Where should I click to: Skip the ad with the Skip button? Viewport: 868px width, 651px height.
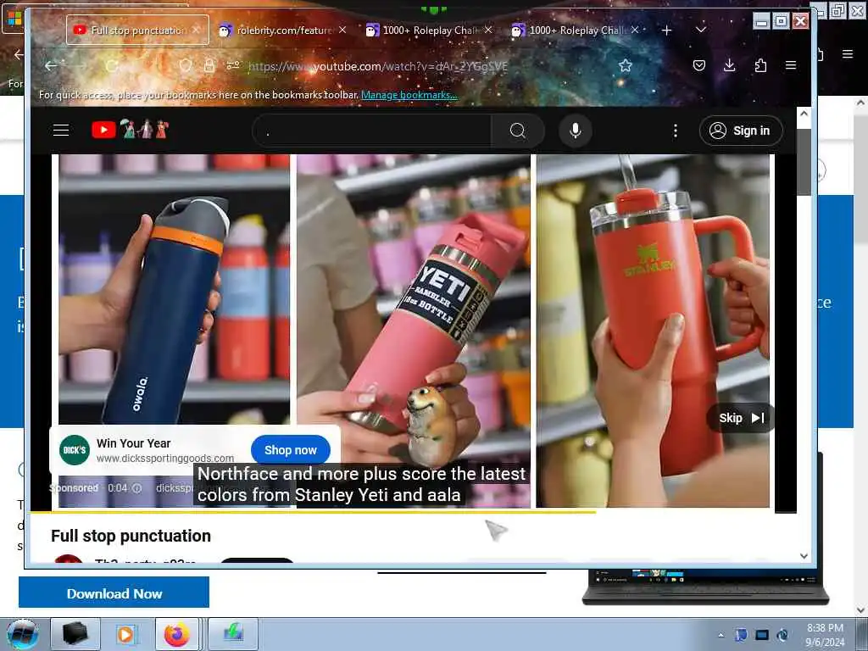(741, 418)
